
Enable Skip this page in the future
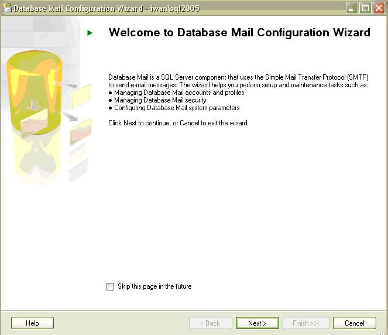point(110,287)
